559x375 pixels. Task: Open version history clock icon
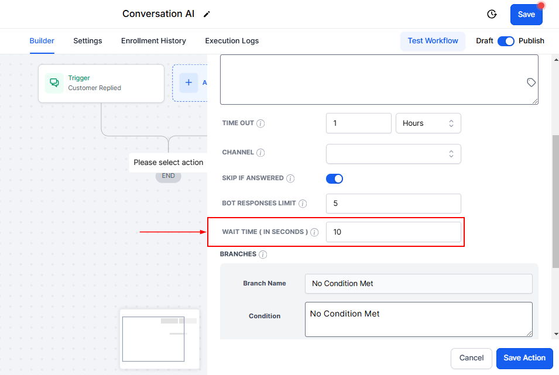coord(492,14)
